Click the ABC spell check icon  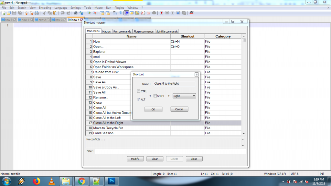pyautogui.click(x=191, y=13)
